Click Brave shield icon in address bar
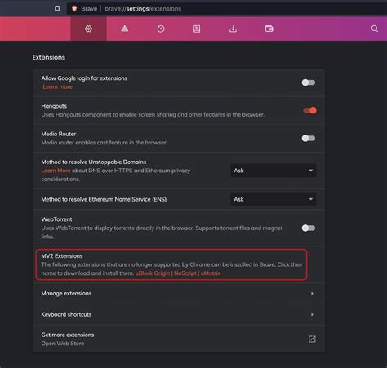 click(x=74, y=9)
